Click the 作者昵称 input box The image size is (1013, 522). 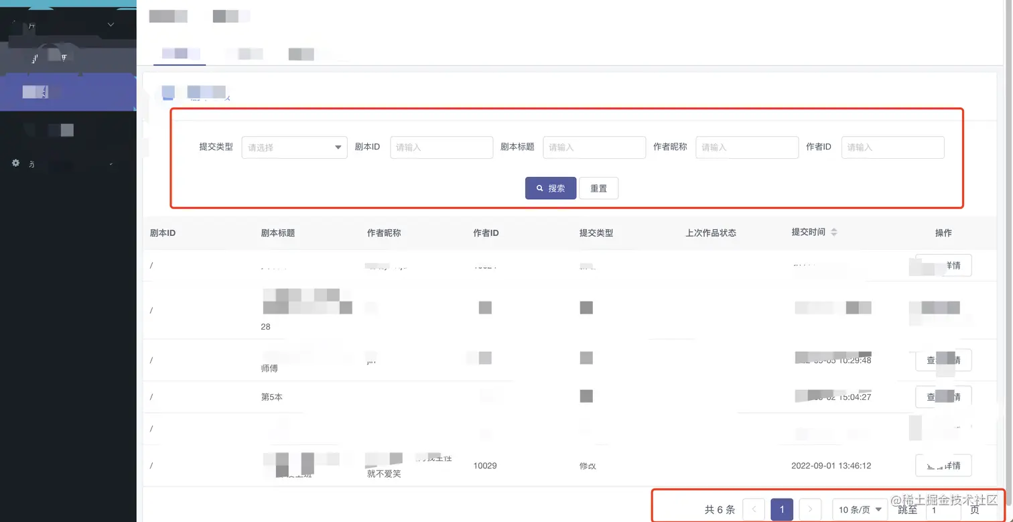(747, 147)
